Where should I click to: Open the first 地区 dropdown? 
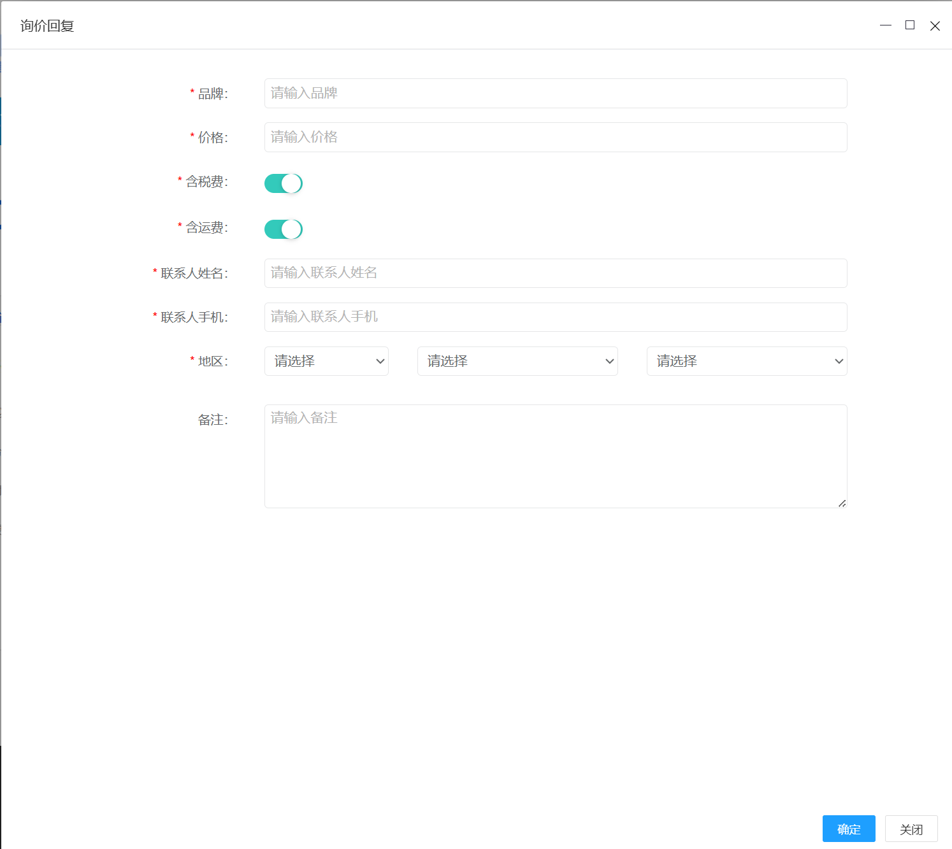(x=326, y=361)
